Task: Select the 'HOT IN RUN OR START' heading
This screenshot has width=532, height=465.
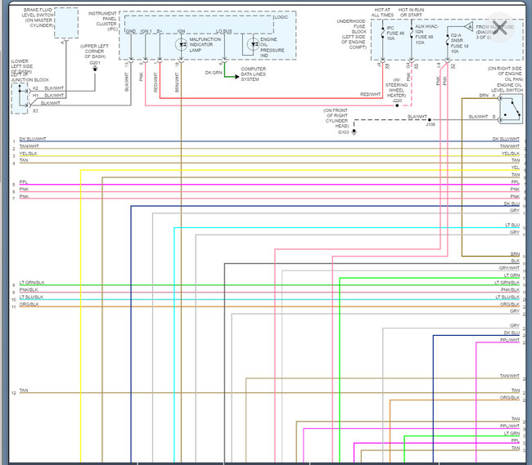Action: coord(411,12)
